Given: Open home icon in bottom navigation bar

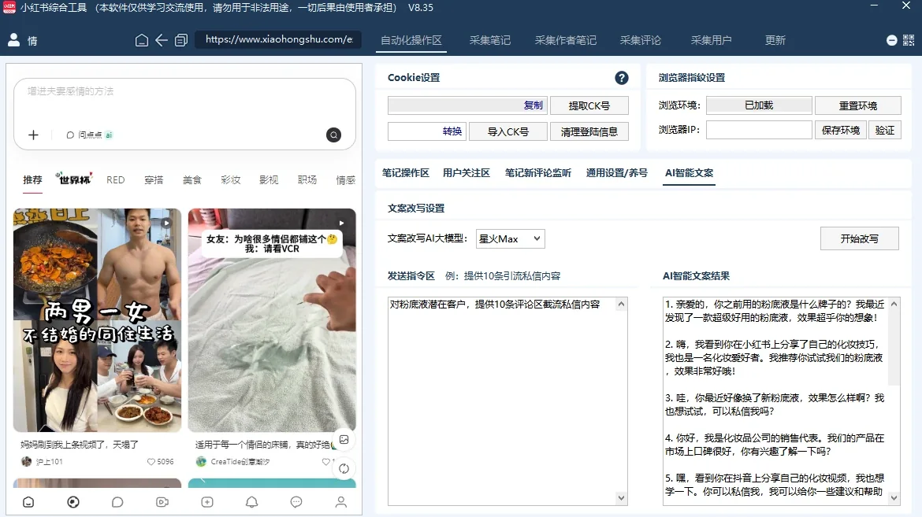Looking at the screenshot, I should pos(28,502).
